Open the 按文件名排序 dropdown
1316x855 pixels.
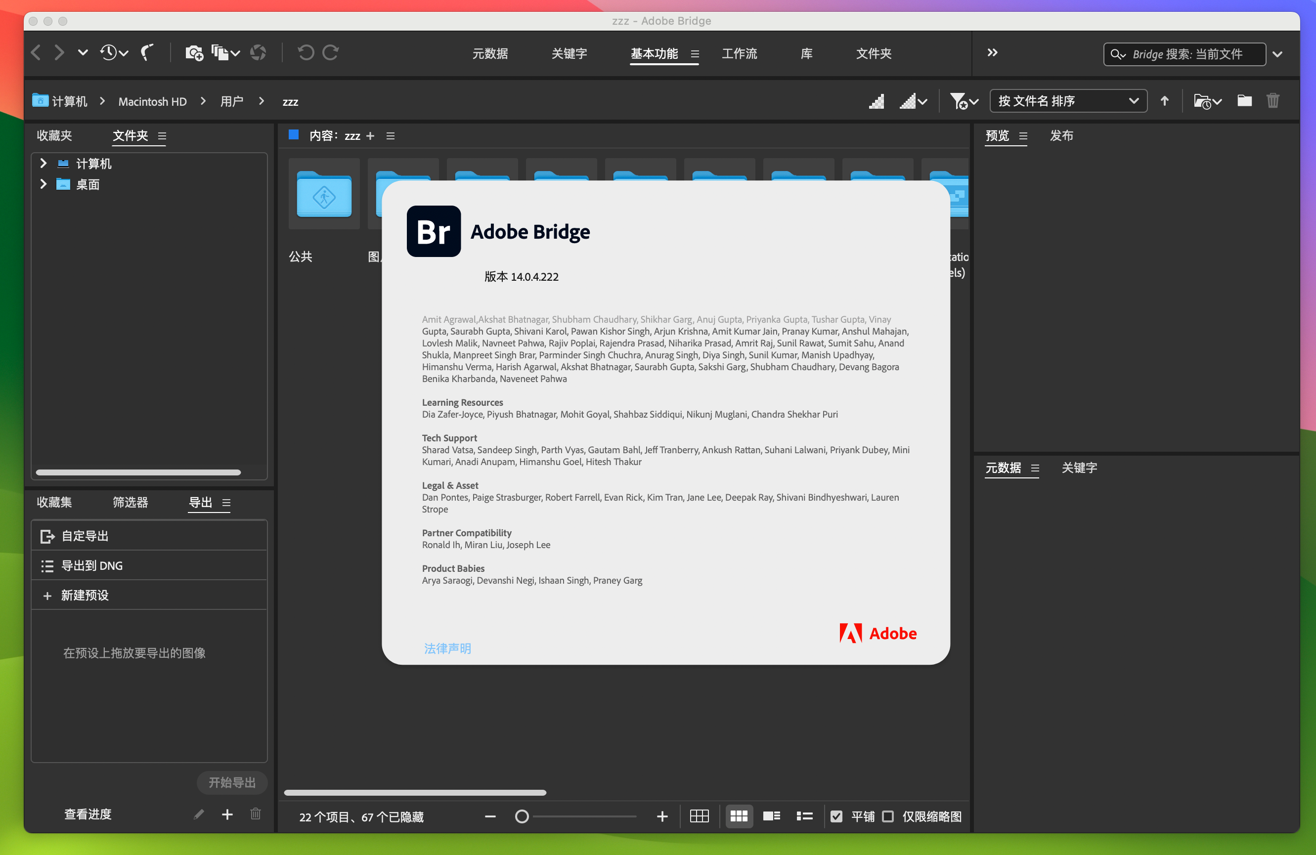pos(1067,100)
